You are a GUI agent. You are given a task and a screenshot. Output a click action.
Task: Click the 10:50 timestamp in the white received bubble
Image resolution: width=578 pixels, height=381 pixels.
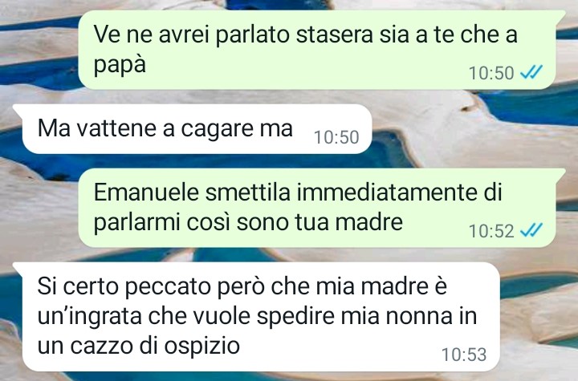pyautogui.click(x=336, y=137)
